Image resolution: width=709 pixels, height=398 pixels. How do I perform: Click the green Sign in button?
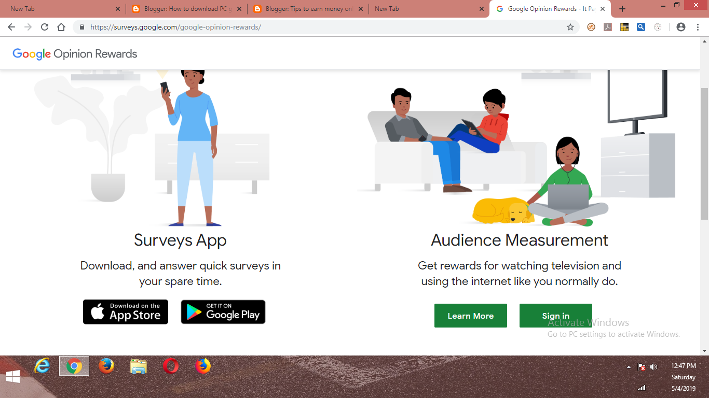click(x=556, y=316)
